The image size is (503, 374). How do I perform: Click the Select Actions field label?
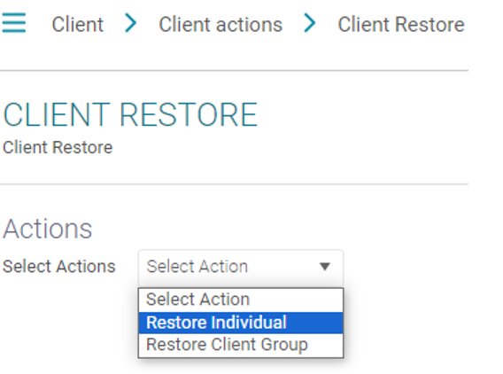pyautogui.click(x=59, y=267)
